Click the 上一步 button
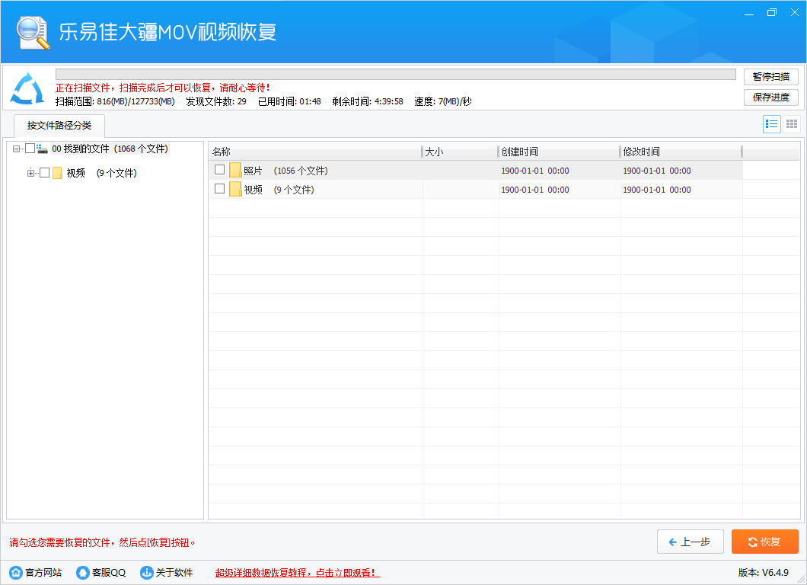This screenshot has height=585, width=807. pos(690,542)
